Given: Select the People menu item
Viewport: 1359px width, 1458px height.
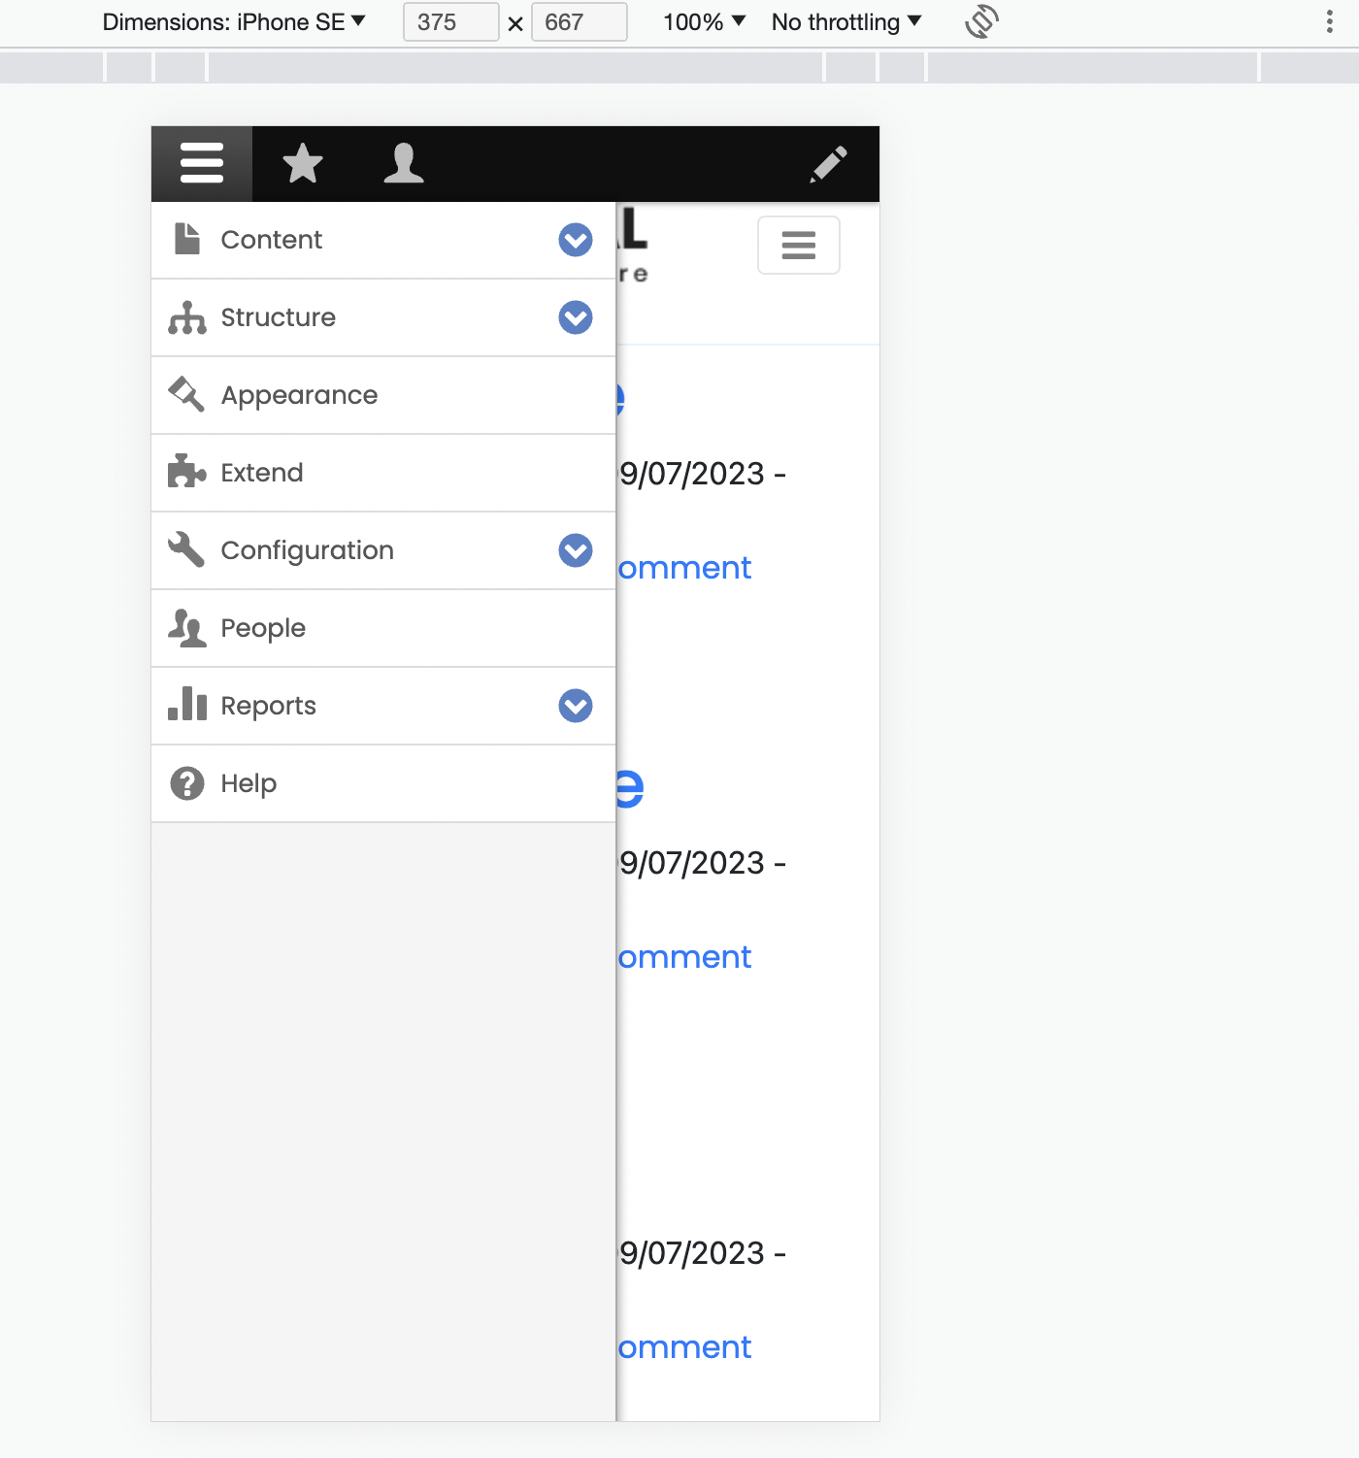Looking at the screenshot, I should point(264,628).
